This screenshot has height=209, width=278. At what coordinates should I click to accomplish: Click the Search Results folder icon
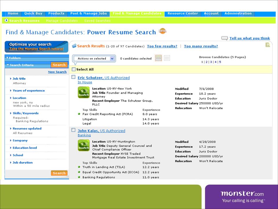[74, 46]
